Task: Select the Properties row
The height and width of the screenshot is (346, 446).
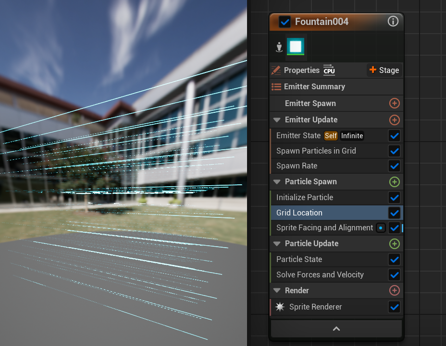Action: tap(336, 70)
